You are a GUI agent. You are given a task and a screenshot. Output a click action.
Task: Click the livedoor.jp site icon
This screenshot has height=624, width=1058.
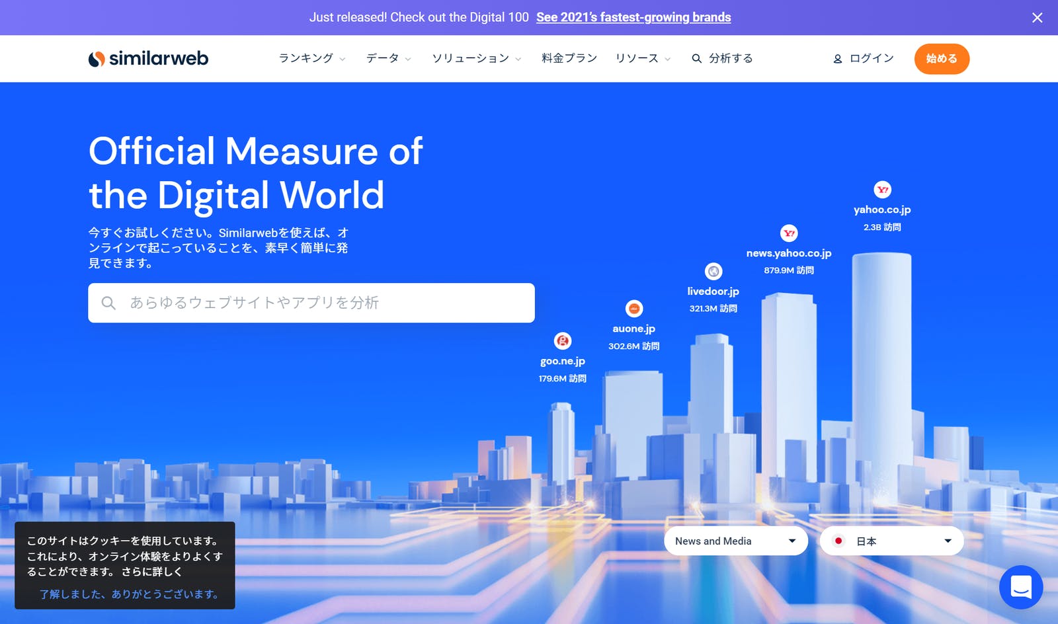(713, 271)
